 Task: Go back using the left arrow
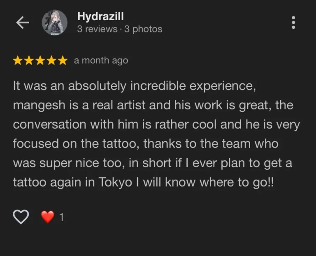tap(22, 23)
